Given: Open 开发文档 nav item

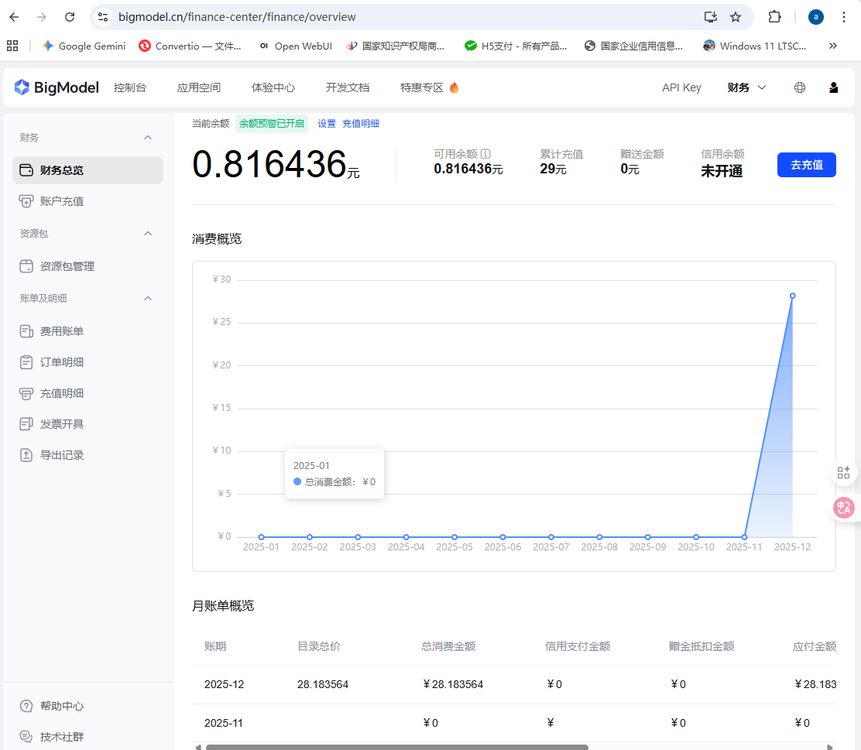Looking at the screenshot, I should tap(348, 87).
